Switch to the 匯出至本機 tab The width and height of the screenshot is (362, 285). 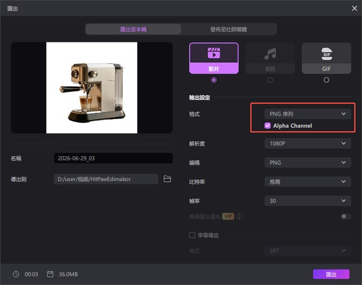(x=133, y=29)
